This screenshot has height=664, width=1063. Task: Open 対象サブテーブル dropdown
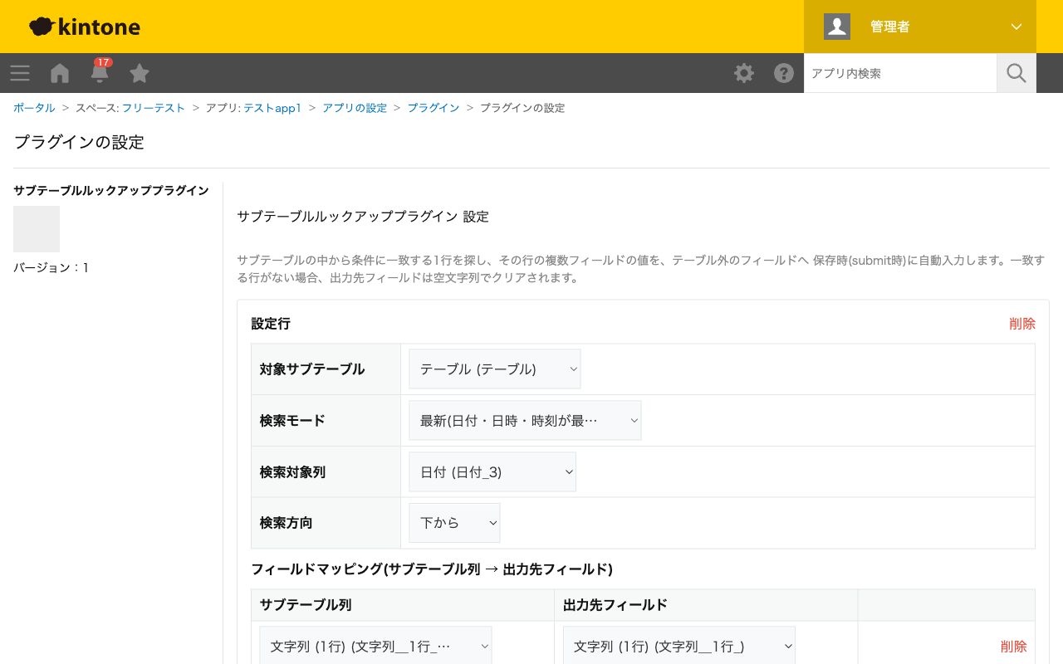click(495, 369)
